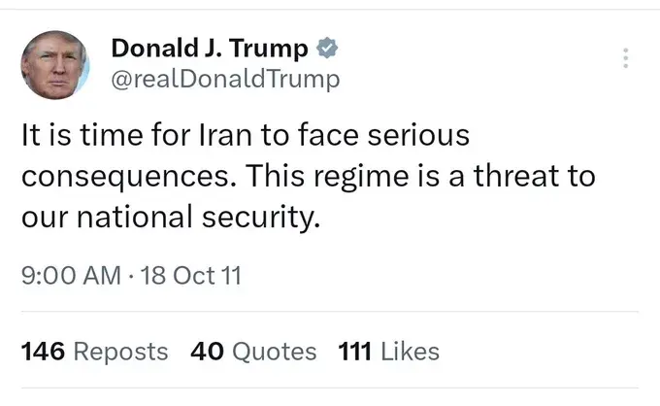Click the blue verified badge icon
Screen dimensions: 660x406
pos(329,48)
